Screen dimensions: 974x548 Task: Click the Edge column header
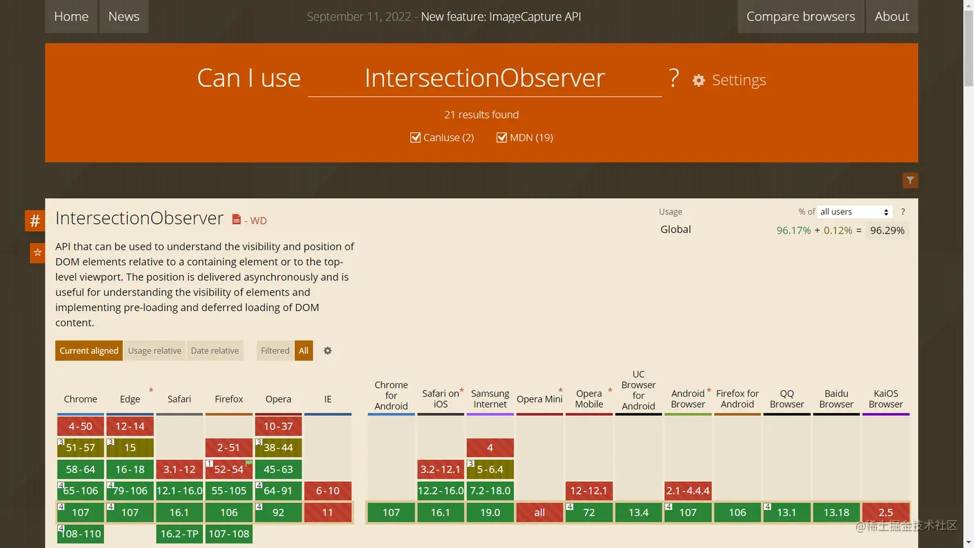point(129,399)
